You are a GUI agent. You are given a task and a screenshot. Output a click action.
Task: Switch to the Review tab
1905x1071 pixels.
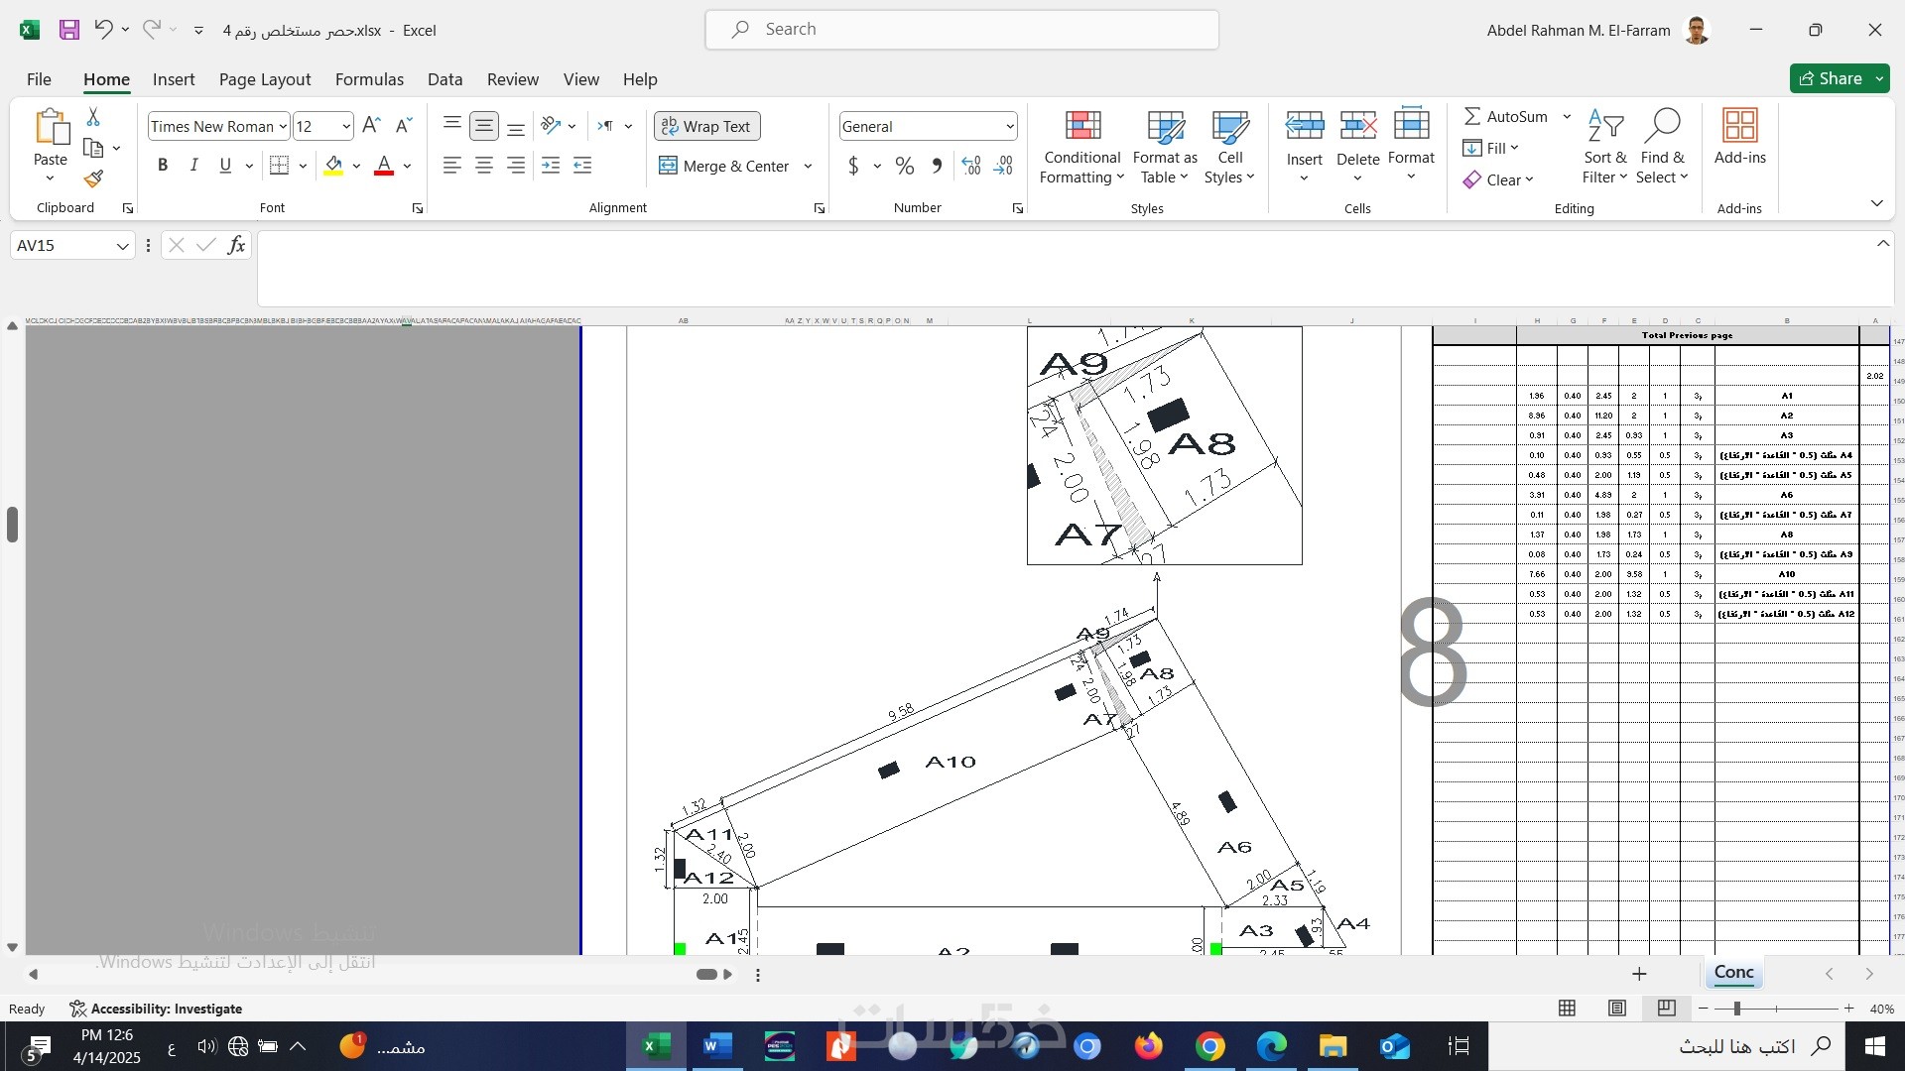513,79
